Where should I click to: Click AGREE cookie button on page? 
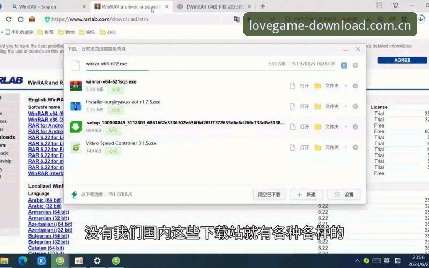[x=402, y=60]
